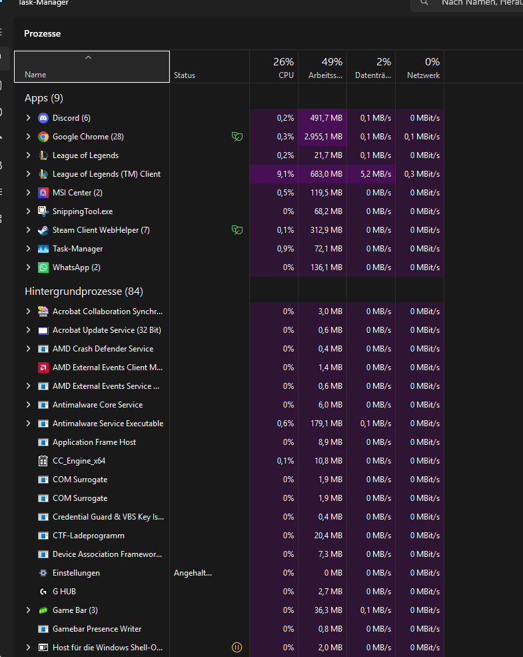Expand the League of Legends (TM) Client row
This screenshot has height=657, width=523.
28,174
